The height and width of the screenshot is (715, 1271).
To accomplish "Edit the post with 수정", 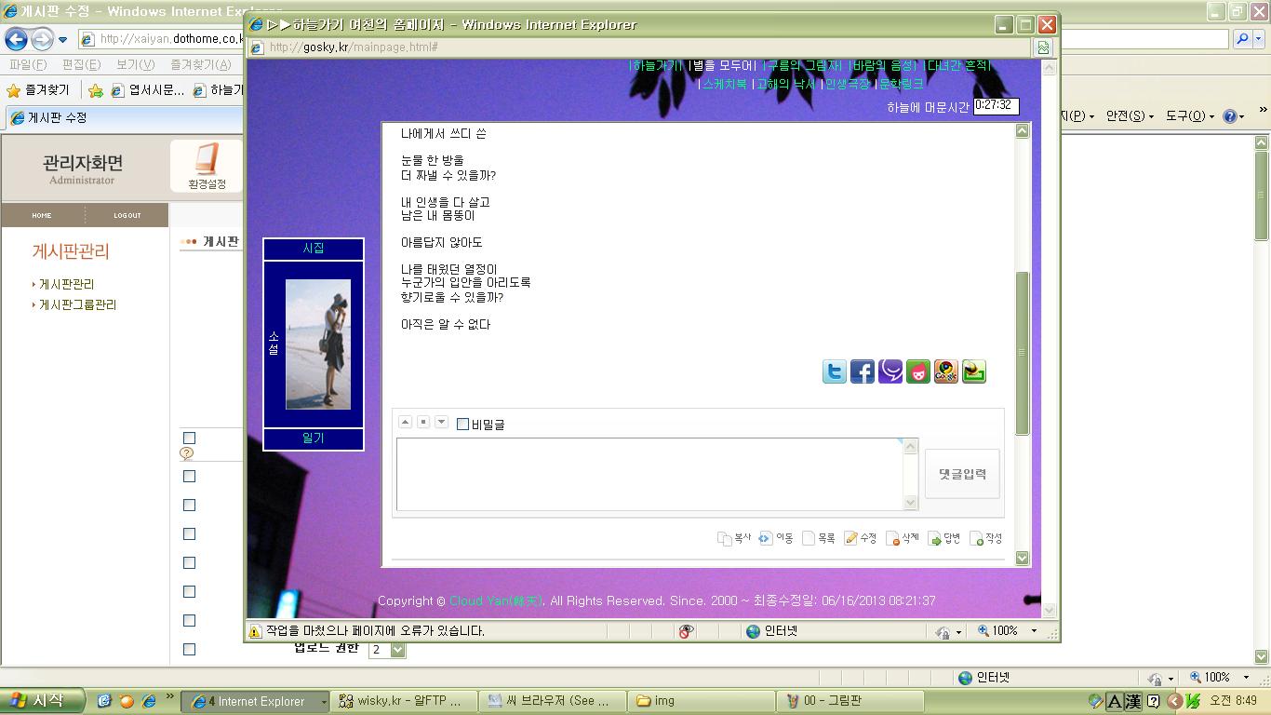I will (x=861, y=538).
